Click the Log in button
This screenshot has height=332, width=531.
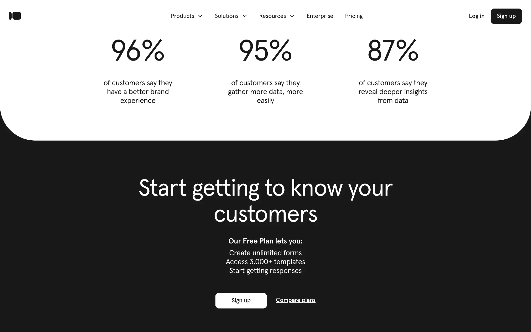[x=477, y=16]
